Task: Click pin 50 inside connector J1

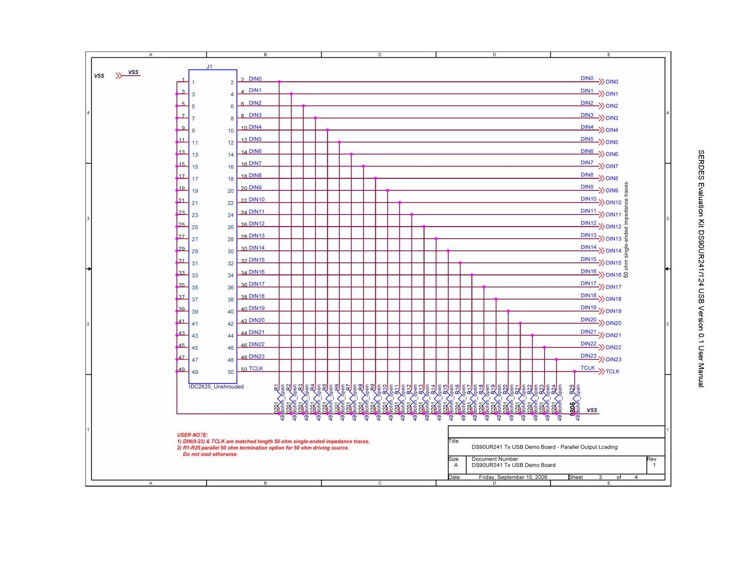Action: (x=230, y=372)
